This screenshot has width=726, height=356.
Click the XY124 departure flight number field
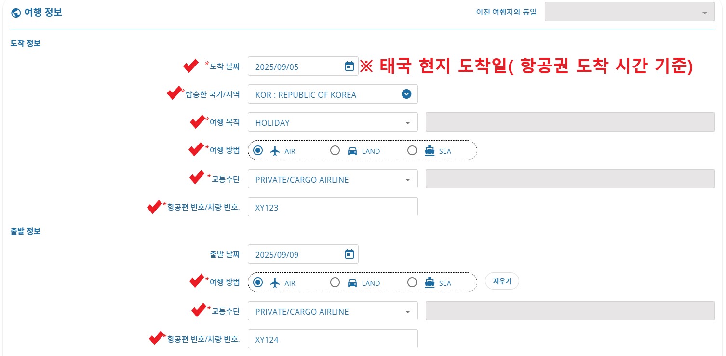point(333,339)
